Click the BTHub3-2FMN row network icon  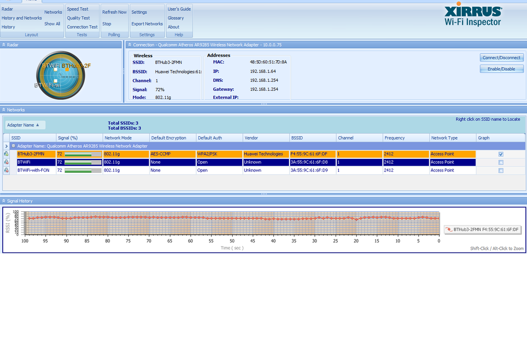pos(6,154)
